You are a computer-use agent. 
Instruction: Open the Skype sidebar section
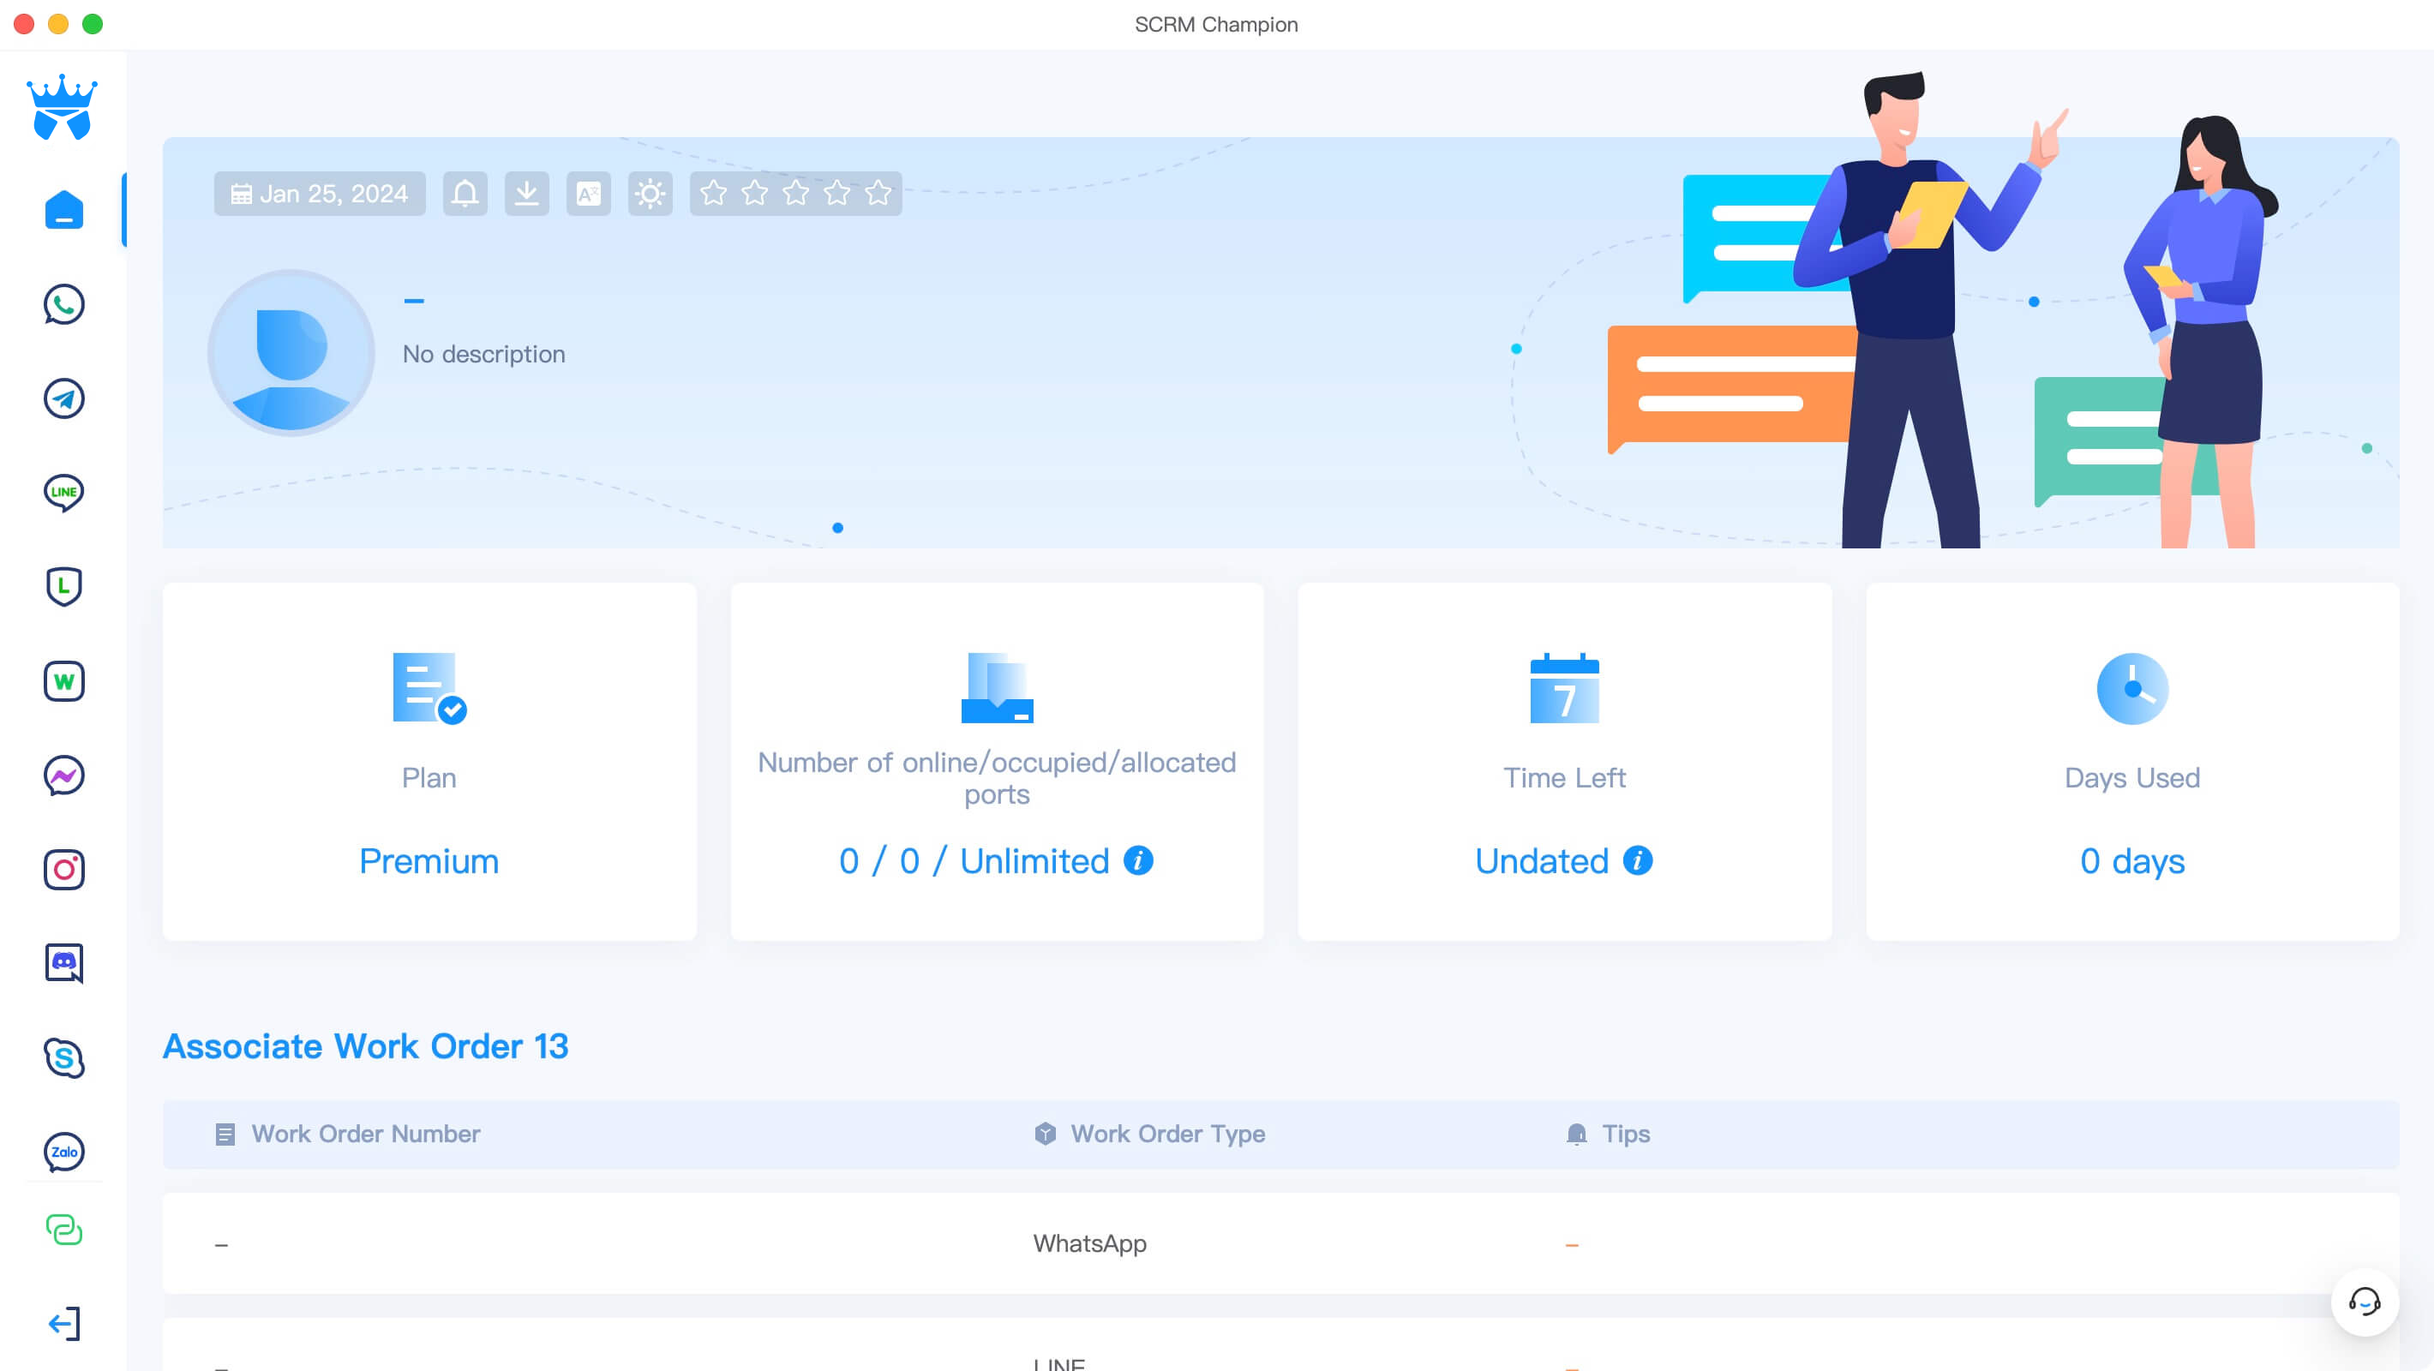63,1057
